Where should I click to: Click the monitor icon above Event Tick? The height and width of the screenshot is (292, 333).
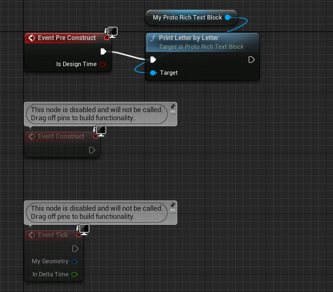pyautogui.click(x=83, y=230)
